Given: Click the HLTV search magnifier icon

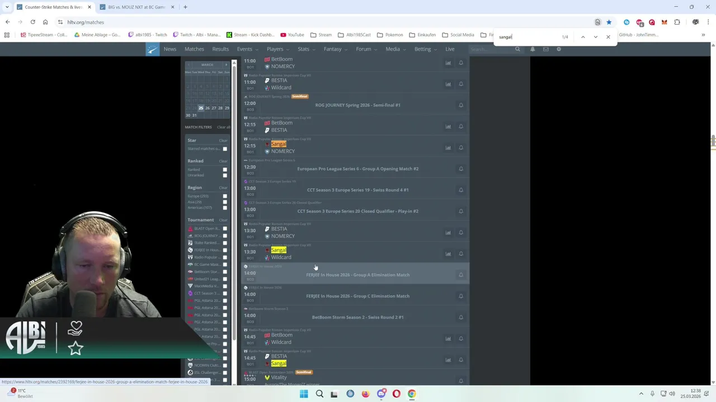Looking at the screenshot, I should (517, 49).
